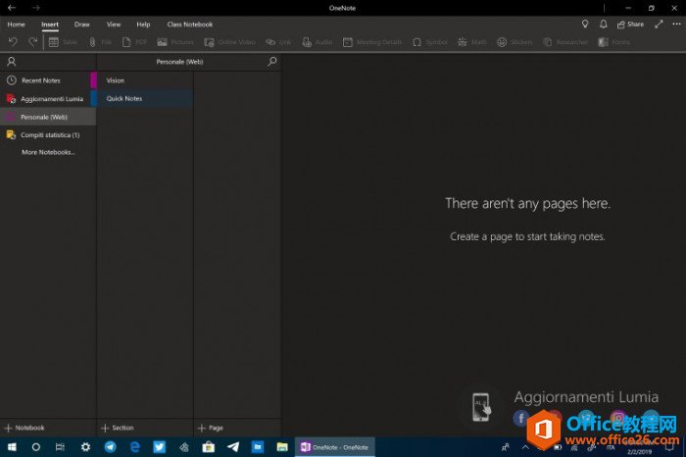Screen dimensions: 686x457
Task: Open the Compiti statistica (1) notebook
Action: [x=48, y=134]
